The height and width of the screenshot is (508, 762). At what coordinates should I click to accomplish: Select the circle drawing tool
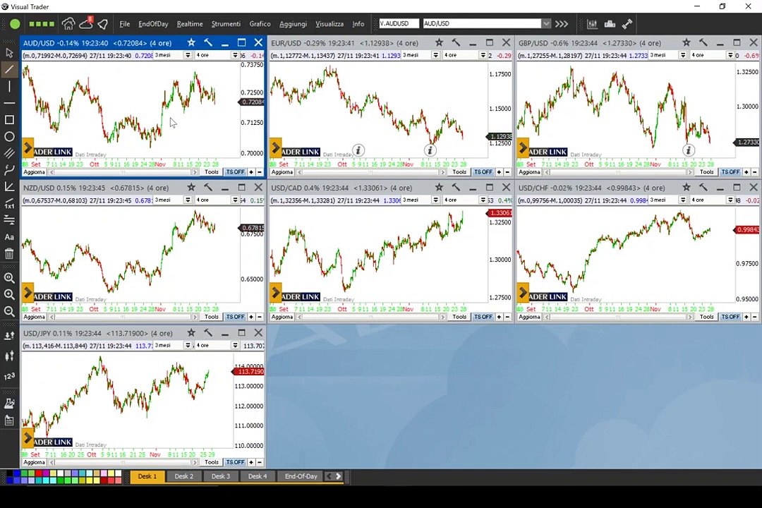(9, 137)
